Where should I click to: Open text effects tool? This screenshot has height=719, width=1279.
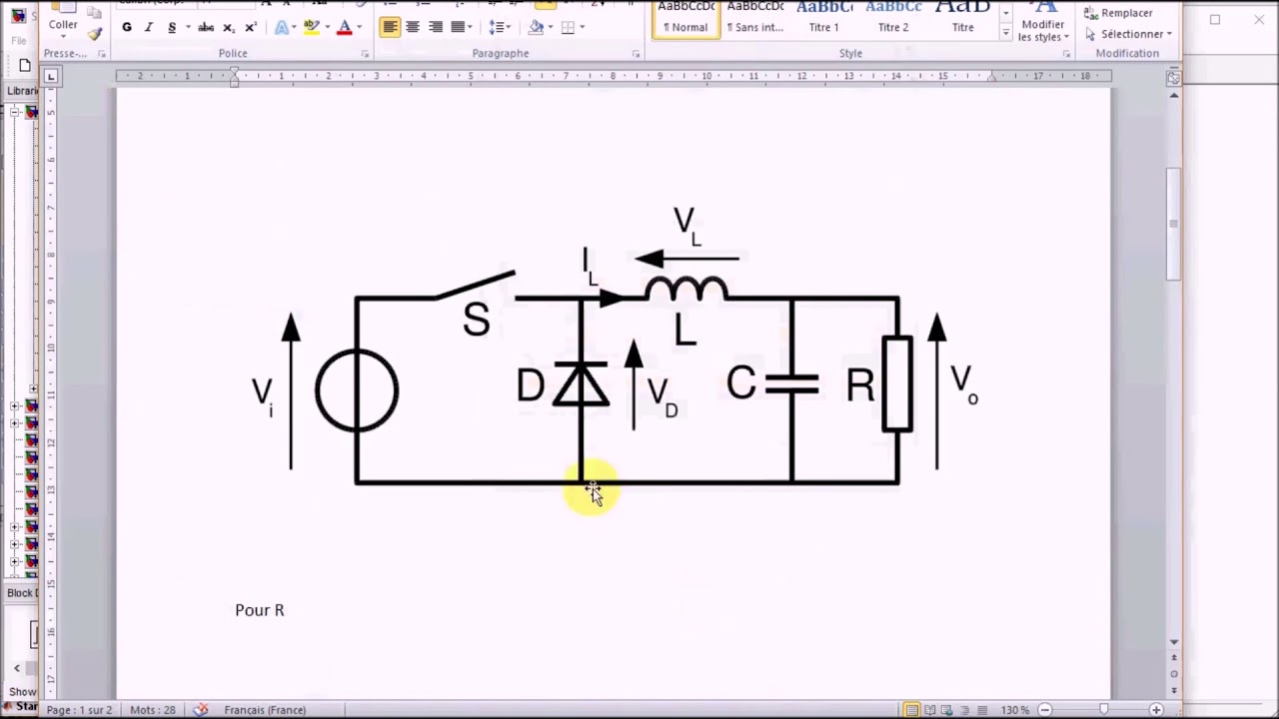(282, 27)
